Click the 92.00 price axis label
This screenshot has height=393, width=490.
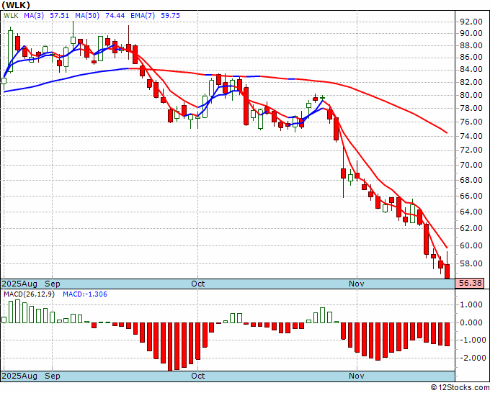pyautogui.click(x=471, y=22)
